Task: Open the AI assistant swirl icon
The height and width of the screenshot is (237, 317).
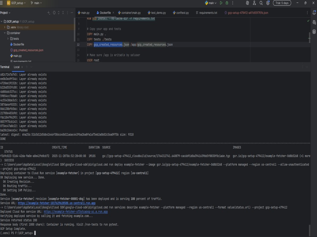Action: (248, 3)
